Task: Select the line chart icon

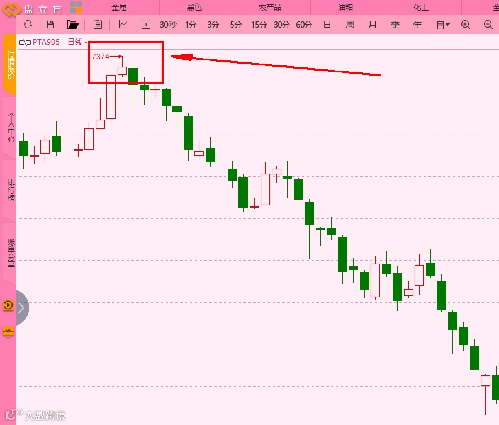Action: pos(123,25)
